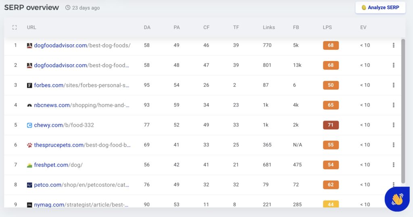Click the SERP table vertical scrollbar
The height and width of the screenshot is (217, 413).
pyautogui.click(x=403, y=111)
